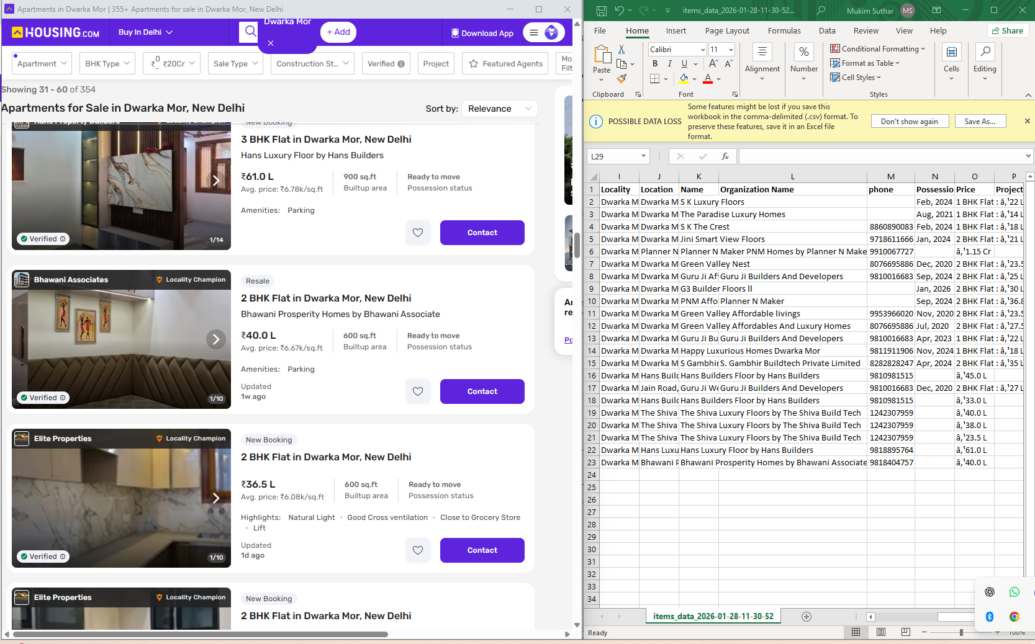Click the Format Painter brush icon
1035x644 pixels.
[x=621, y=79]
